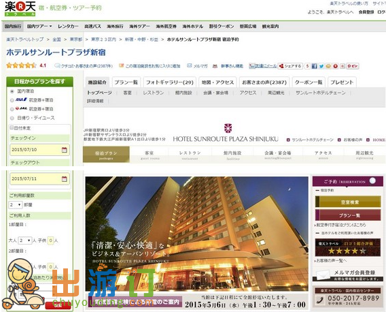This screenshot has width=386, height=312.
Task: Click the Sunroute hotel emblem logo
Action: pos(228,128)
